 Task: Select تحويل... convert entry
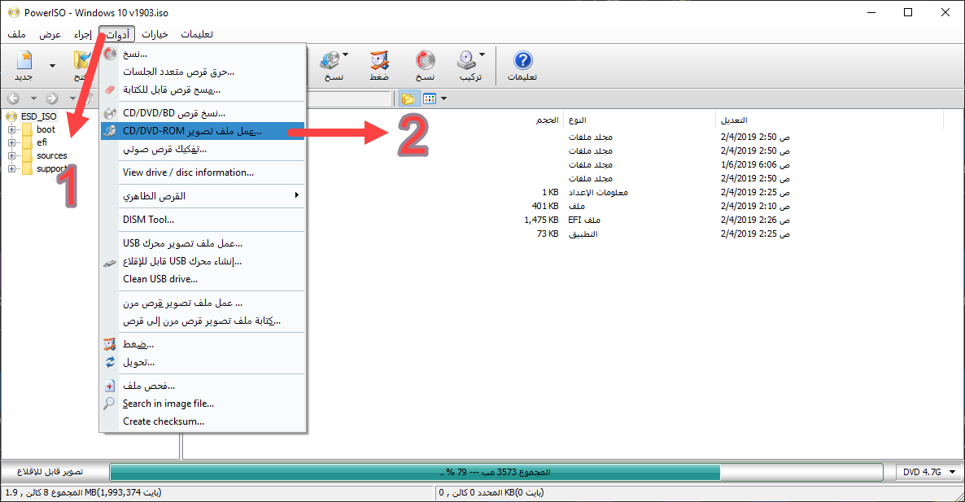tap(203, 362)
